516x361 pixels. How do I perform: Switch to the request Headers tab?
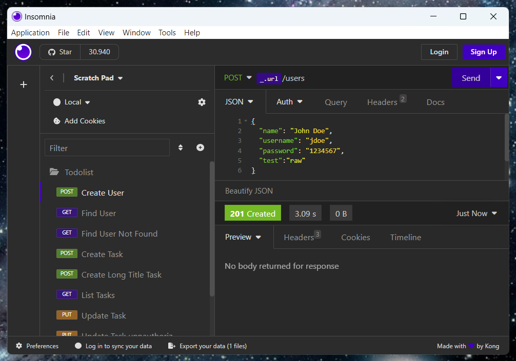(x=386, y=102)
